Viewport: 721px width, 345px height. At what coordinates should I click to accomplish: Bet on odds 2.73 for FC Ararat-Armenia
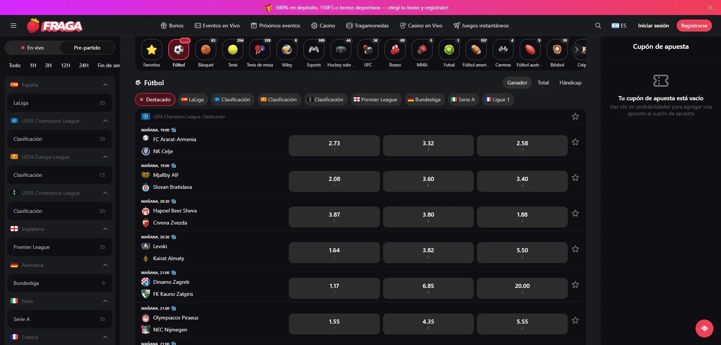click(334, 146)
